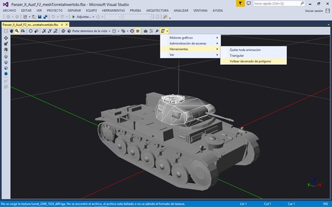Choose 'Voltear devanado de polígono'
Viewport: 332px width, 207px height.
click(253, 61)
